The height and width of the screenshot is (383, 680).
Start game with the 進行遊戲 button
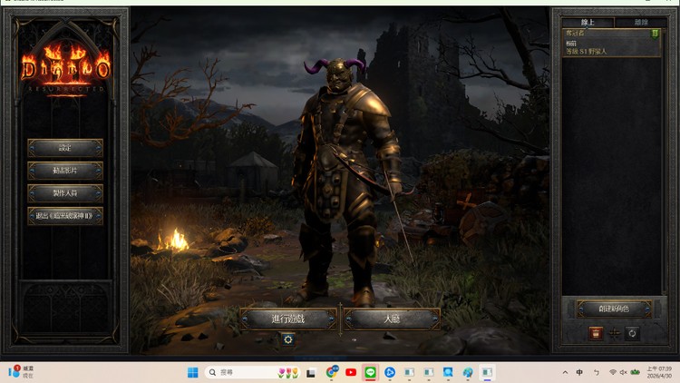pos(288,319)
